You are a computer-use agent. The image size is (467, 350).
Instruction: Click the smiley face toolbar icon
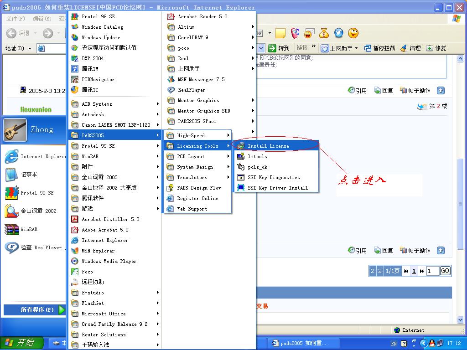pos(353,33)
